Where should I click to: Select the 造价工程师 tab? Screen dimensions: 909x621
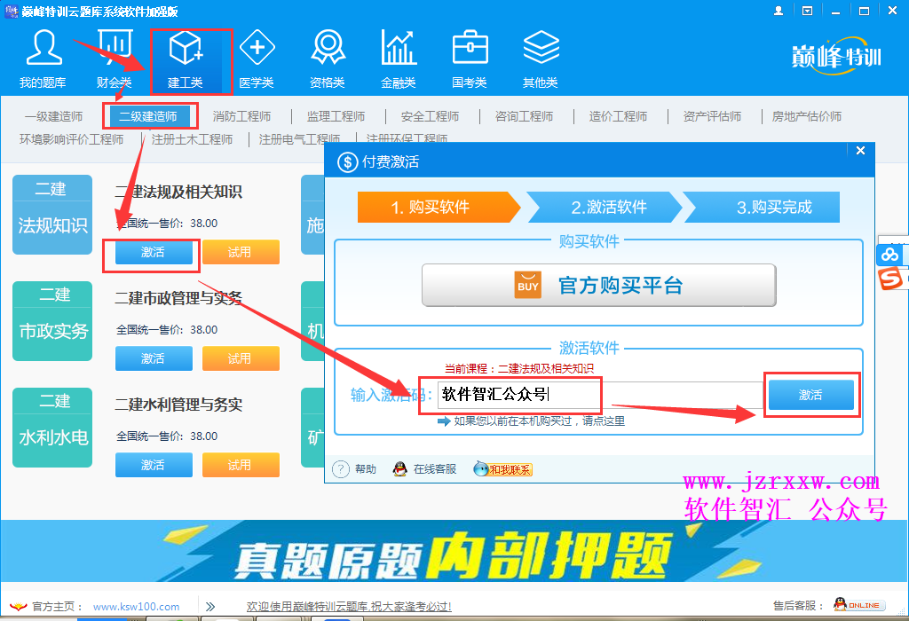(618, 116)
